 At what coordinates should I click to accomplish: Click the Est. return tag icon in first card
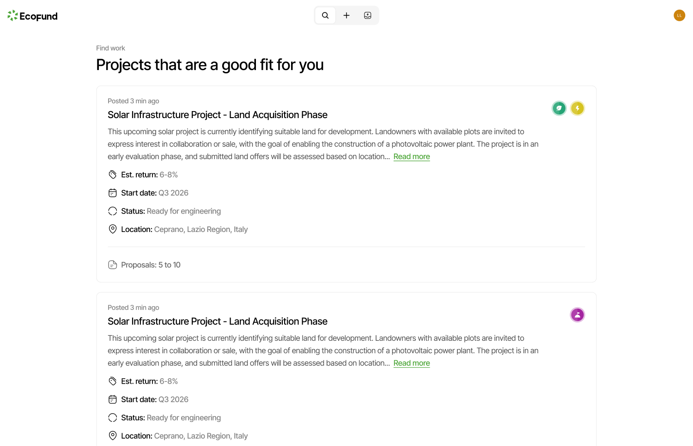click(113, 175)
